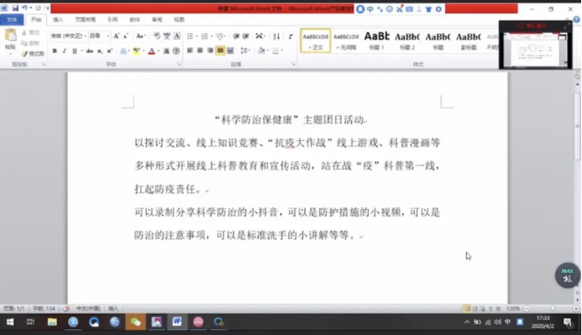The width and height of the screenshot is (582, 335).
Task: Apply the Heading 2 style
Action: point(407,40)
